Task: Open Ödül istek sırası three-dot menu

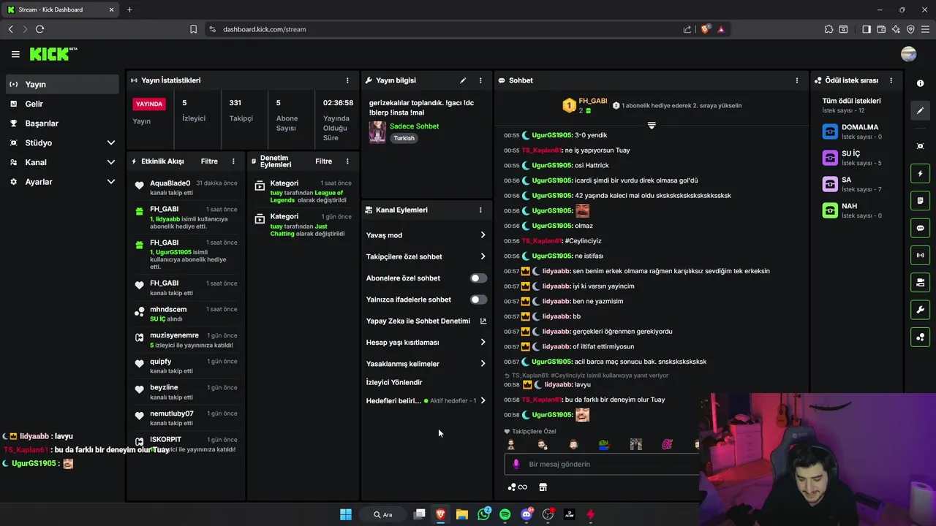Action: [891, 80]
